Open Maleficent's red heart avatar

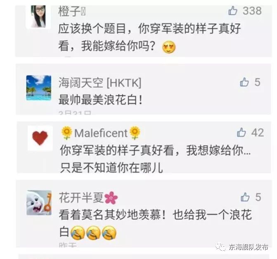(x=40, y=138)
